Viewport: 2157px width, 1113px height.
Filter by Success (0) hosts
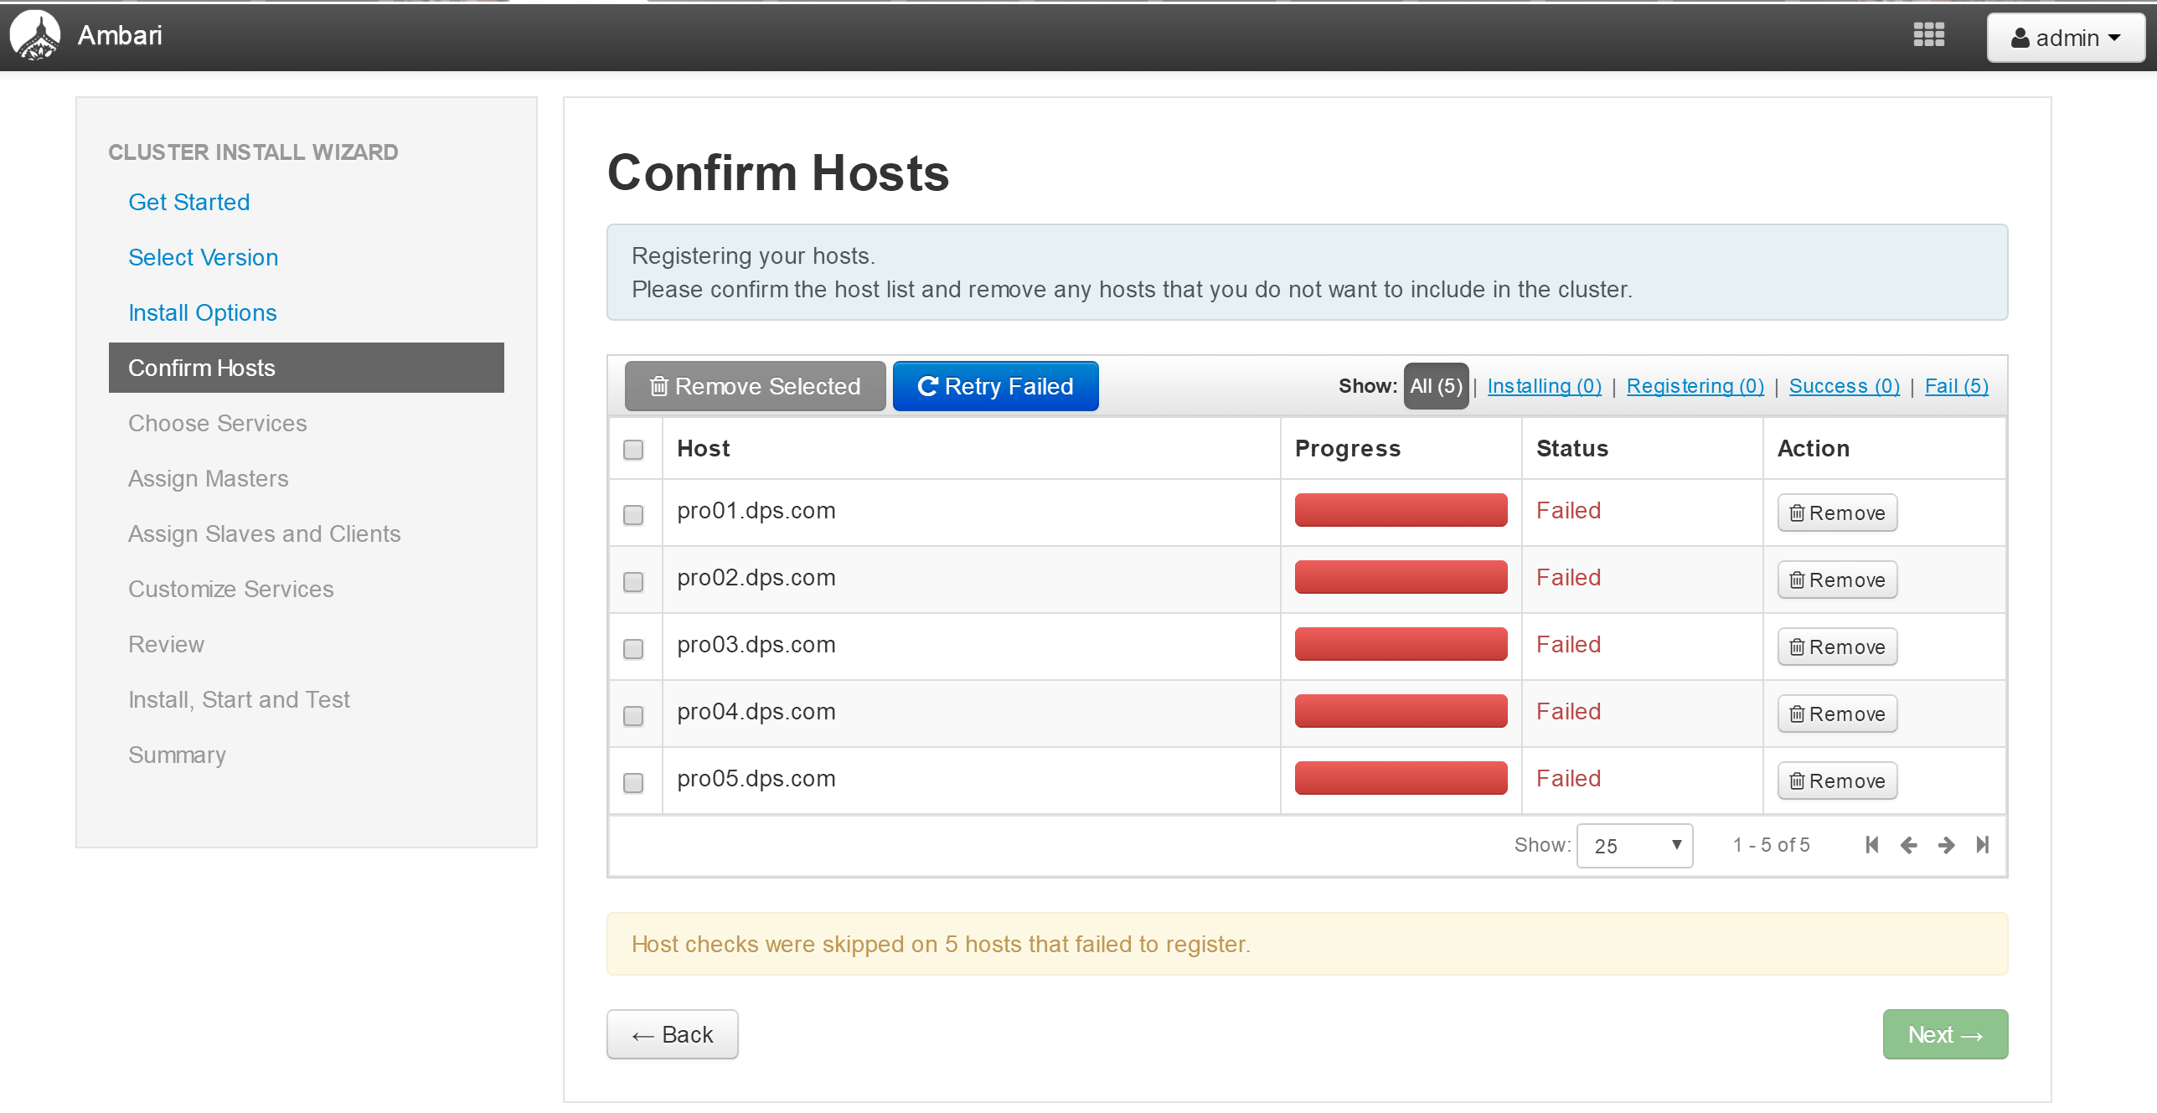(x=1845, y=386)
